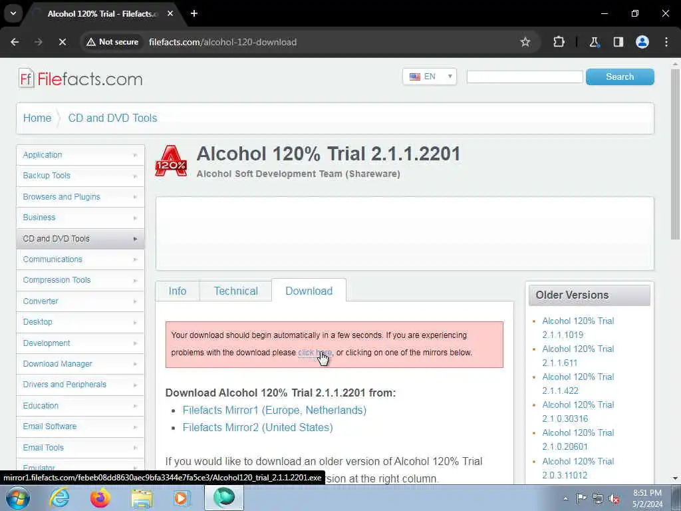
Task: Open the network tray icon
Action: tap(598, 498)
